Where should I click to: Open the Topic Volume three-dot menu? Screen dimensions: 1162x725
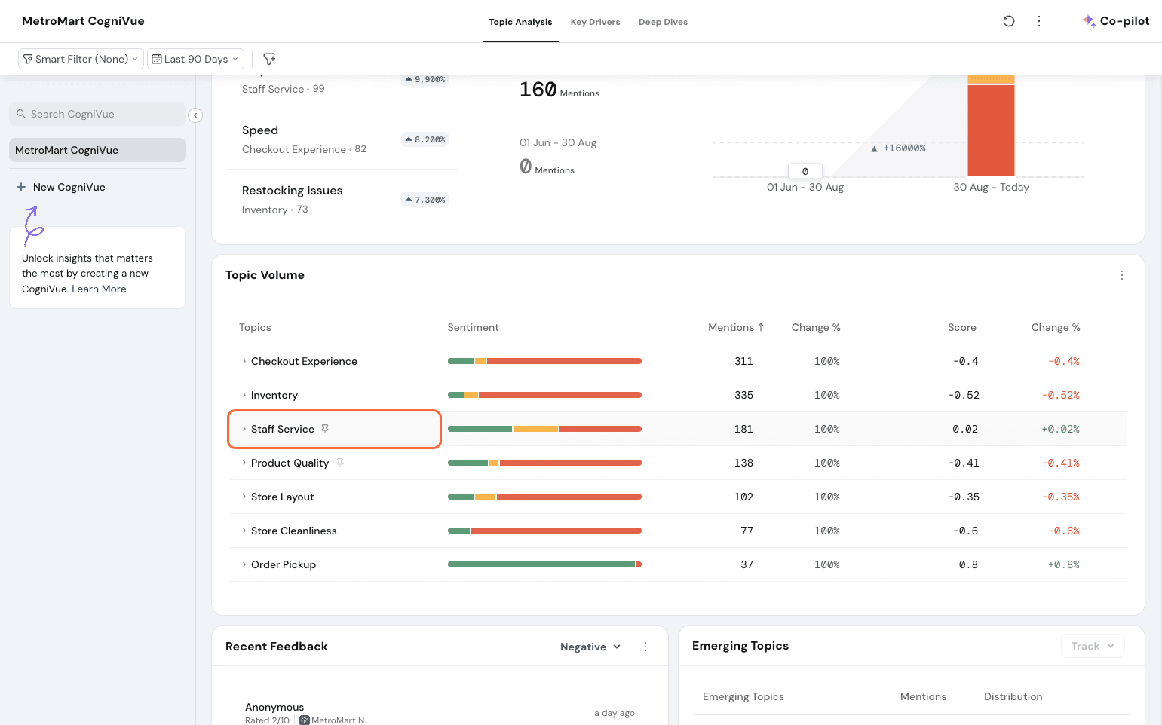tap(1121, 275)
